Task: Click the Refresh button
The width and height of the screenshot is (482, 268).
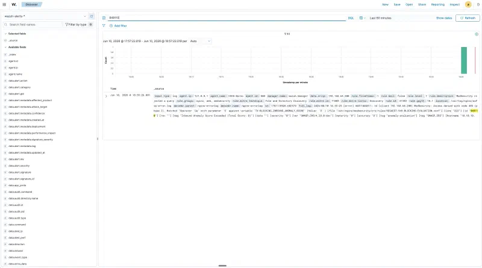Action: (468, 18)
